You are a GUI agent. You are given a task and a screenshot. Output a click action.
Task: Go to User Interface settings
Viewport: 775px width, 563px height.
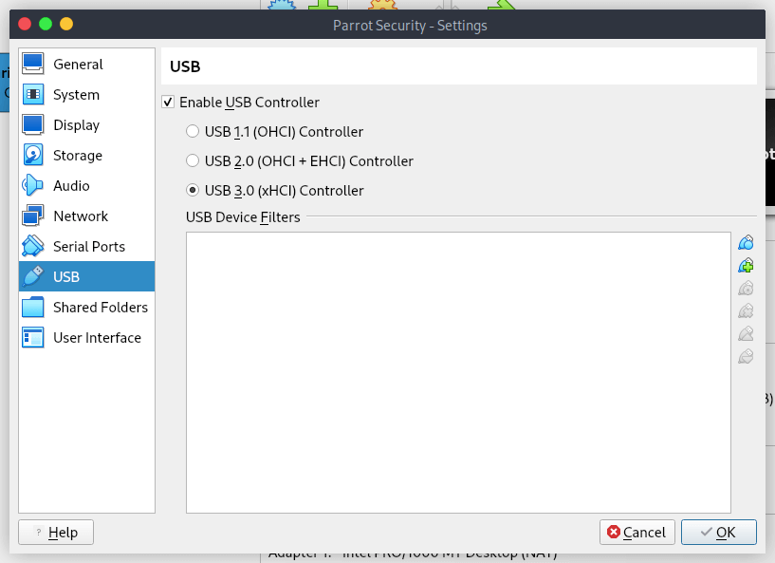pos(97,338)
